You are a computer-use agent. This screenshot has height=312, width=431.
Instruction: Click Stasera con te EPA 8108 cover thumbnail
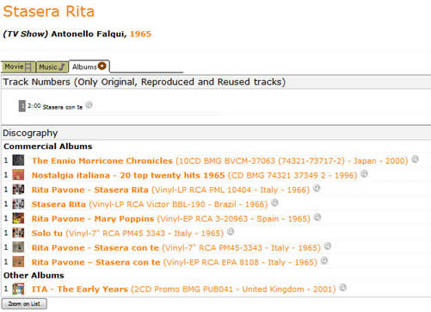pyautogui.click(x=18, y=262)
